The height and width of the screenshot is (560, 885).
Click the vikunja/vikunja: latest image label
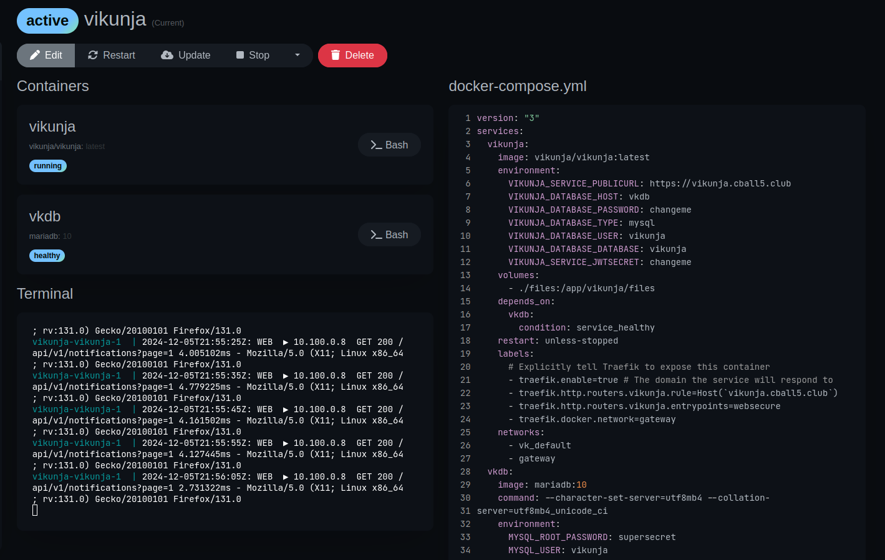point(67,147)
